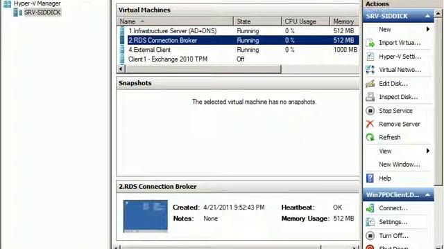Click the Hyper-V Settings icon
444x249 pixels.
coord(370,57)
